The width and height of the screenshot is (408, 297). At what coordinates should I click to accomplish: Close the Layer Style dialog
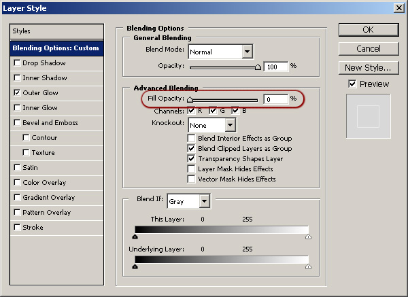coord(398,8)
